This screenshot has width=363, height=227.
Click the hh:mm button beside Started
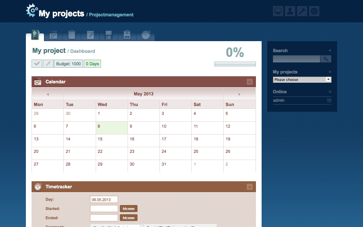click(x=128, y=209)
